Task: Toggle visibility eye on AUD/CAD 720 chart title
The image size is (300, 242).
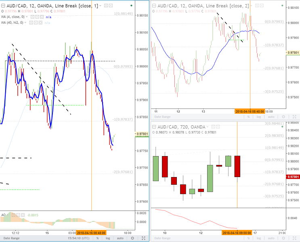Action: 213,127
